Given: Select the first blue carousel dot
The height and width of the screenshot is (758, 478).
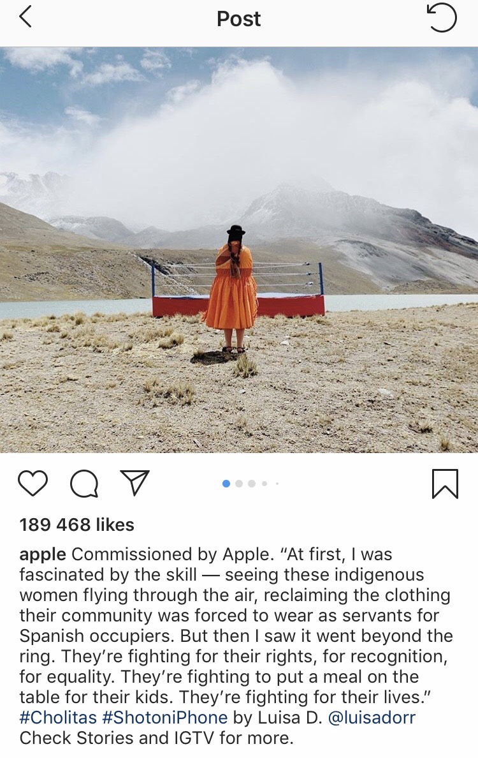Looking at the screenshot, I should click(226, 484).
